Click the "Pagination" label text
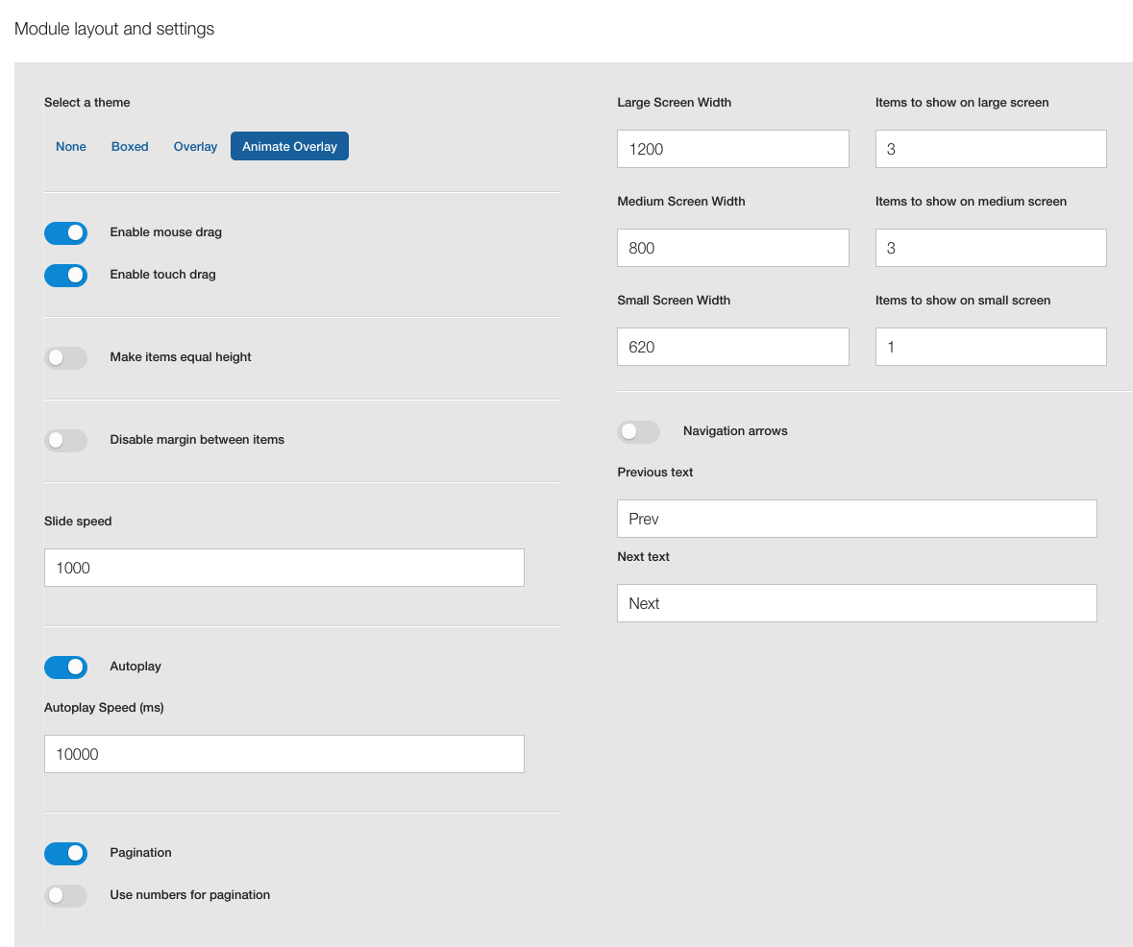The width and height of the screenshot is (1133, 947). coord(140,852)
